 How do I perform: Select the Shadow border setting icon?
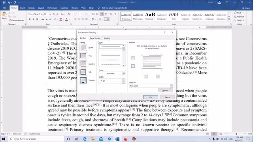(83, 64)
